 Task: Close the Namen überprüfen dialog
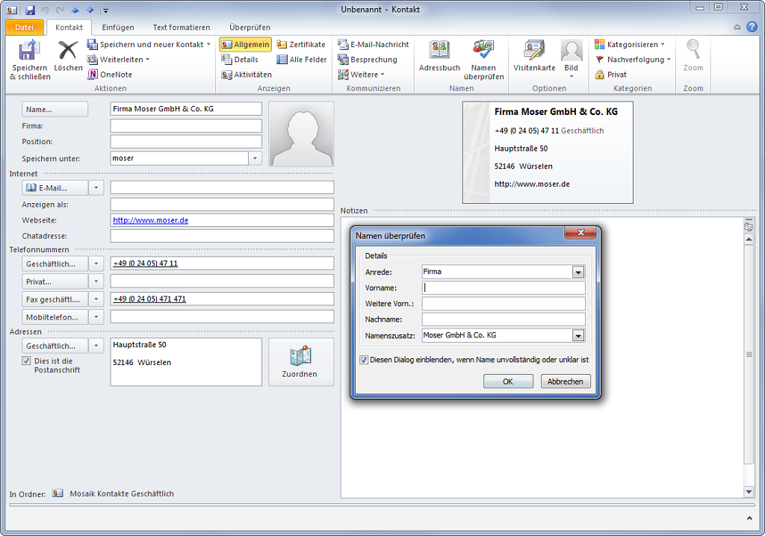tap(580, 233)
